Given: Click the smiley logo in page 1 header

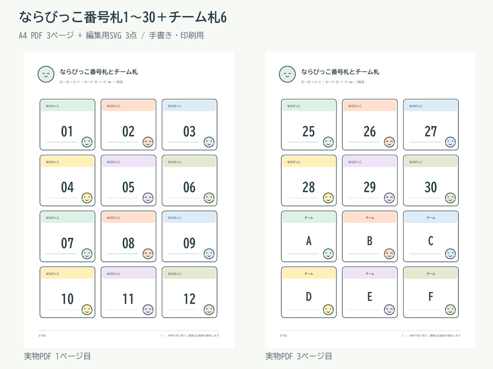Looking at the screenshot, I should click(46, 74).
